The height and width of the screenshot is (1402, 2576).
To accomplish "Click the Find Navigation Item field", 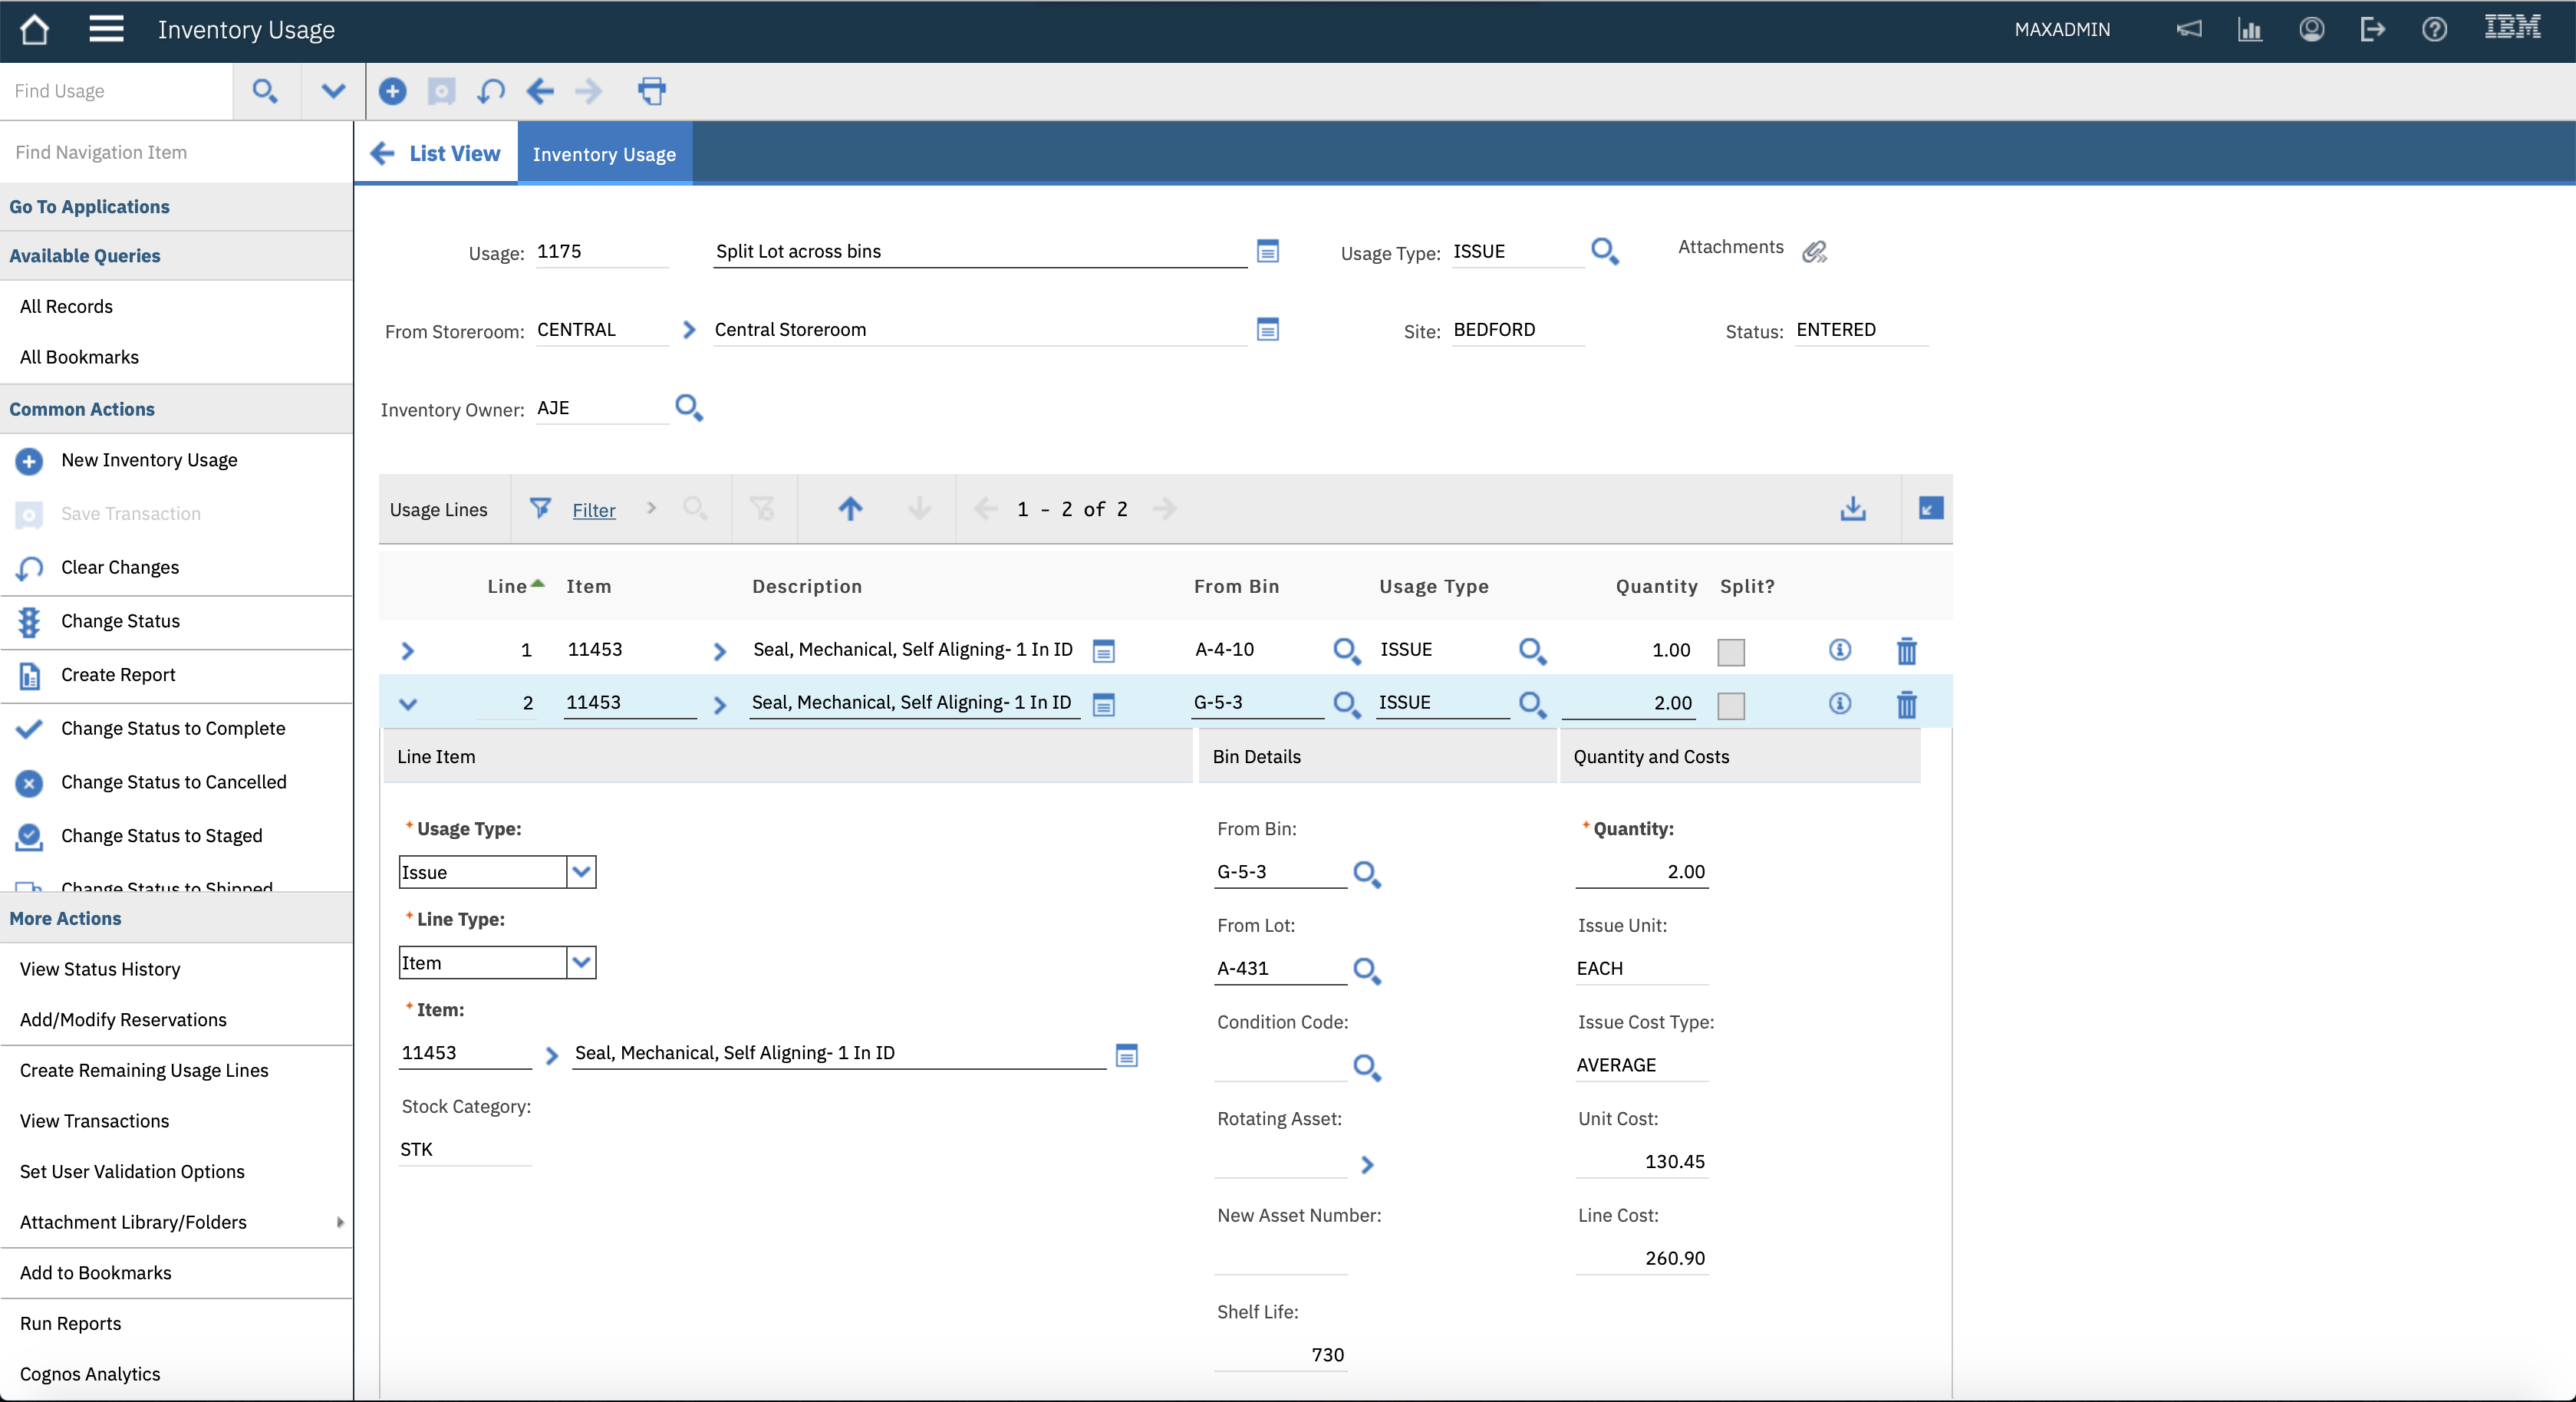I will 177,152.
